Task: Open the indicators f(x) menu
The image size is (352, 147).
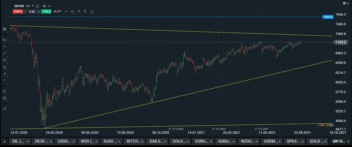Action: pyautogui.click(x=4, y=40)
